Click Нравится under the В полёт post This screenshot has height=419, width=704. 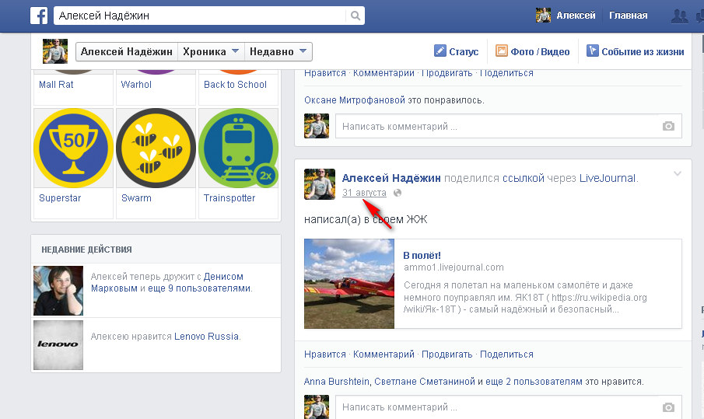click(x=325, y=354)
